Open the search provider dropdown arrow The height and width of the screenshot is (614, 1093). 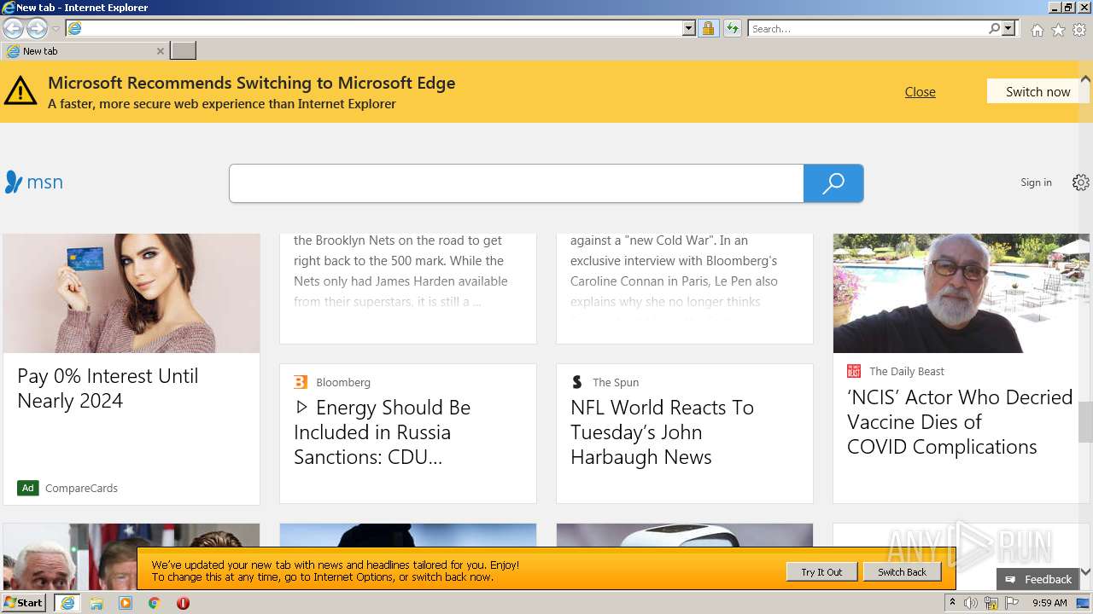(1008, 28)
